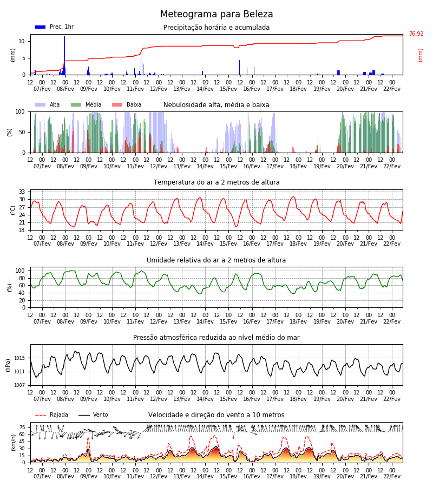The image size is (433, 487).
Task: Click the green Média legend swatch
Action: [x=76, y=104]
